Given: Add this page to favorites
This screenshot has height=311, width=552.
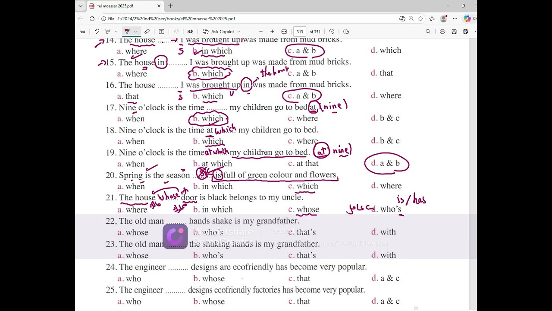Looking at the screenshot, I should point(420,19).
